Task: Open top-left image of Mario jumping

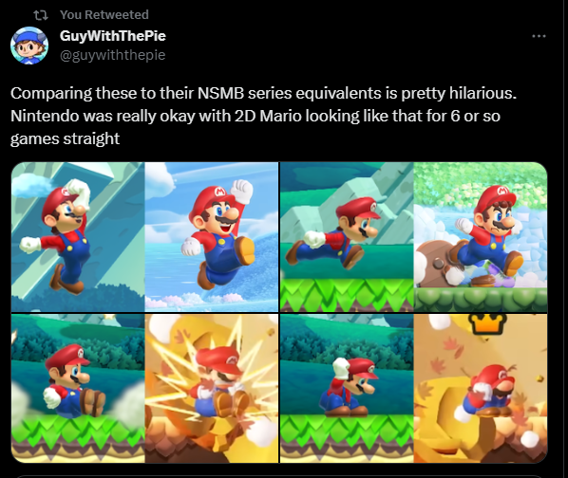Action: tap(145, 237)
